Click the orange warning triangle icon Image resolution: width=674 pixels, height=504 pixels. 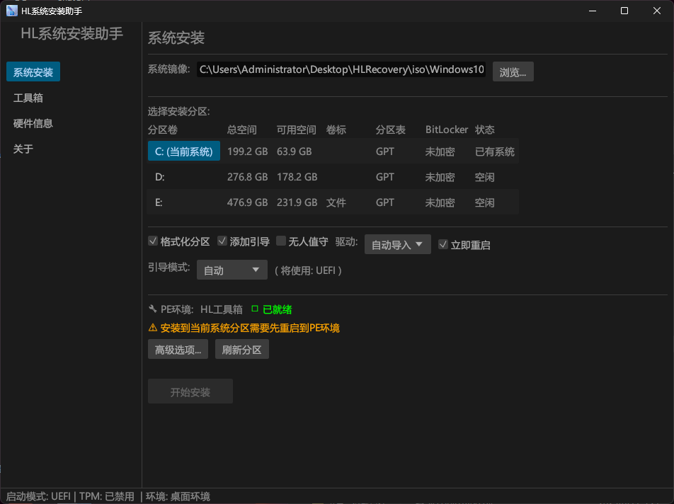(152, 328)
